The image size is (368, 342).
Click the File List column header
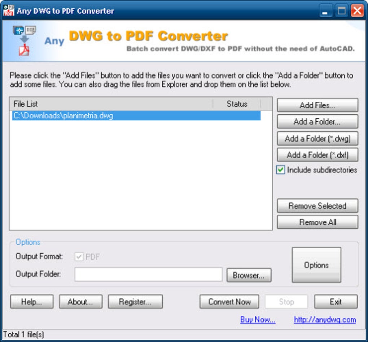(111, 104)
